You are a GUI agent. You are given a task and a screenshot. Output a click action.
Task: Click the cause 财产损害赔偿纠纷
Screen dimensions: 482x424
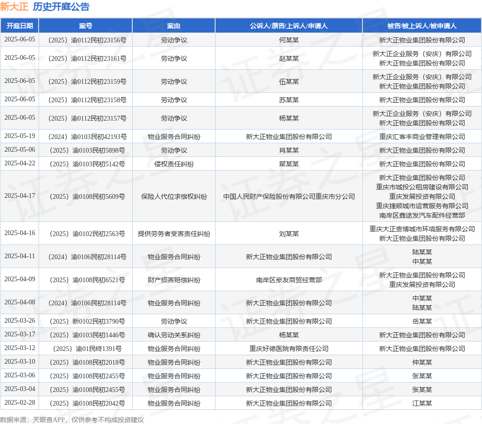coord(174,280)
